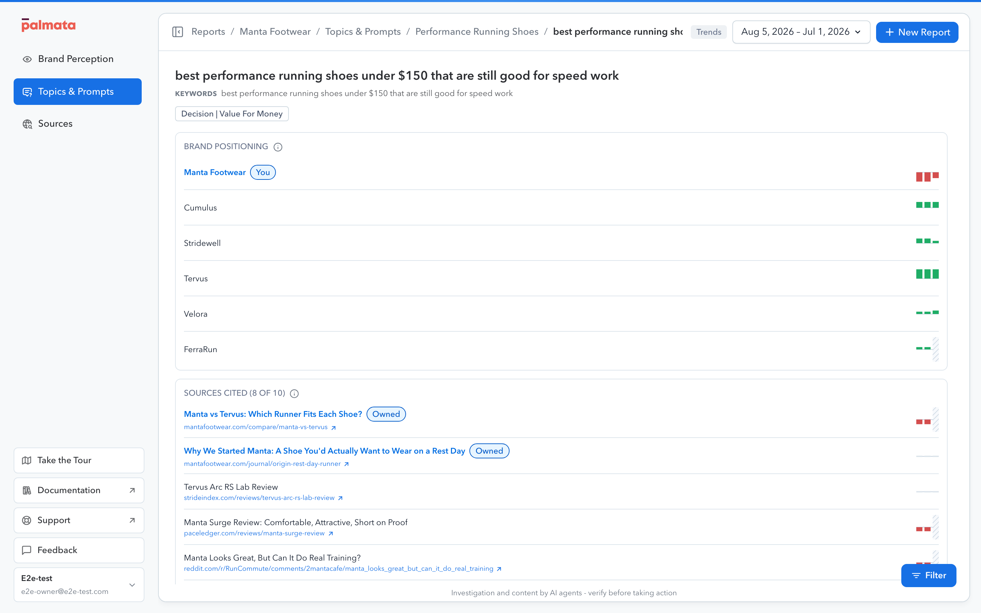This screenshot has height=613, width=981.
Task: Click the New Report button
Action: (x=917, y=32)
